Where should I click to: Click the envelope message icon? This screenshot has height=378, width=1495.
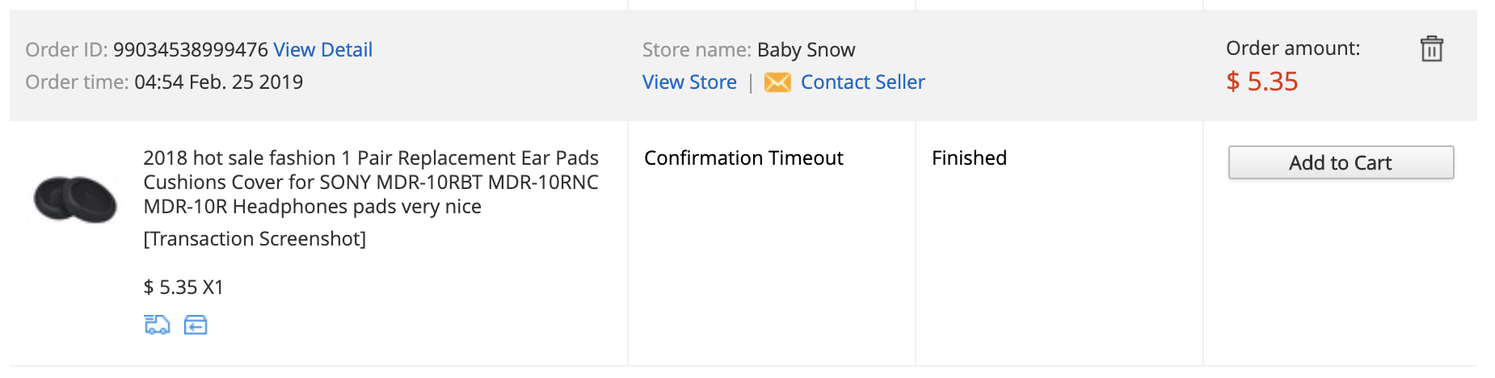(777, 82)
